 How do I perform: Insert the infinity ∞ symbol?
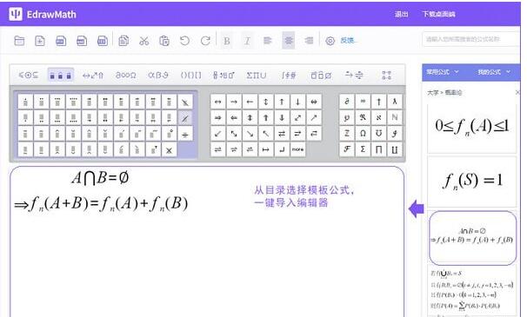tap(363, 102)
